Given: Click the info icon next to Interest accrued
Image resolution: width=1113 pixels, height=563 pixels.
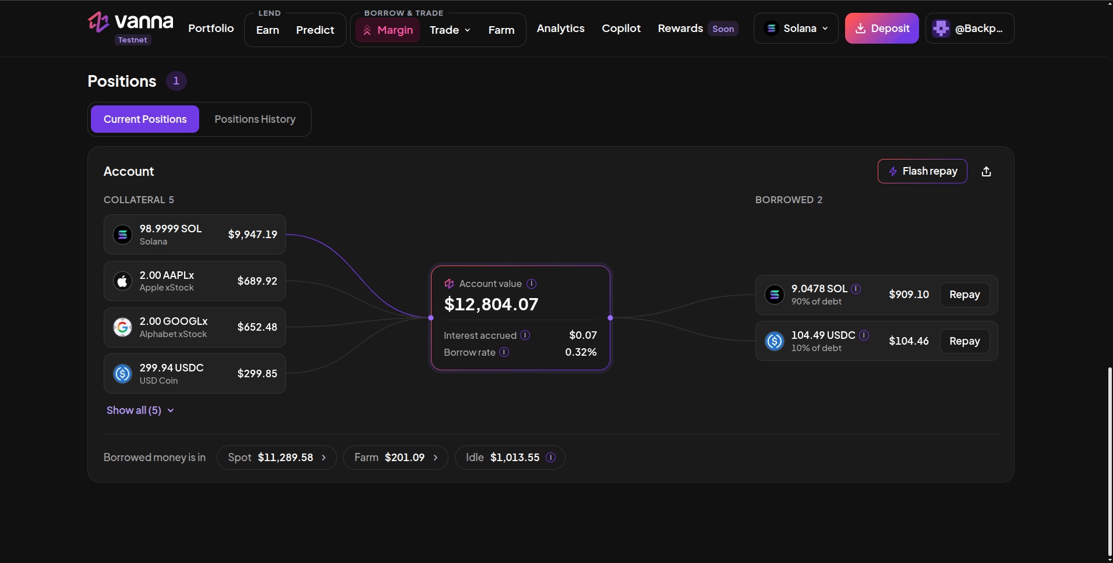Looking at the screenshot, I should point(525,335).
